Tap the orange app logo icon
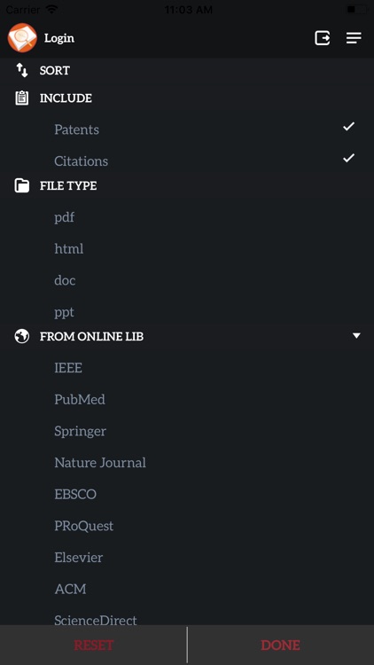 coord(22,38)
